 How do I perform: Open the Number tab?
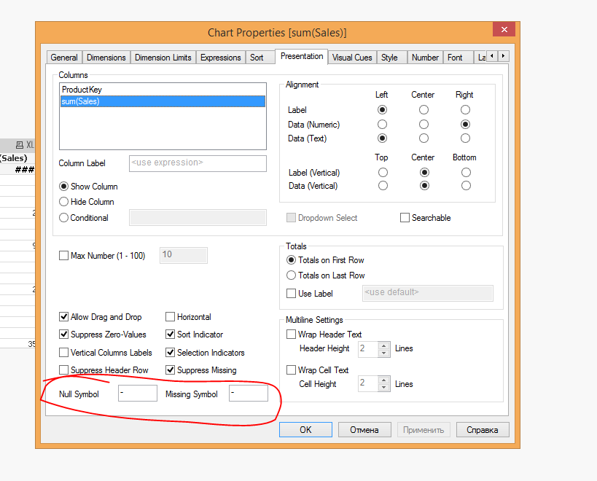pyautogui.click(x=425, y=58)
